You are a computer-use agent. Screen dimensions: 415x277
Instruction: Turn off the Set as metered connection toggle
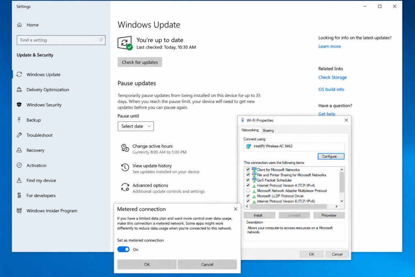pos(123,249)
